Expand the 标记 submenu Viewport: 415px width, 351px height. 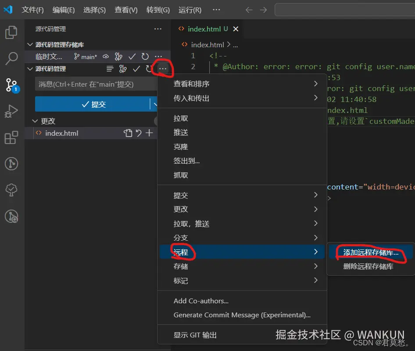click(242, 281)
